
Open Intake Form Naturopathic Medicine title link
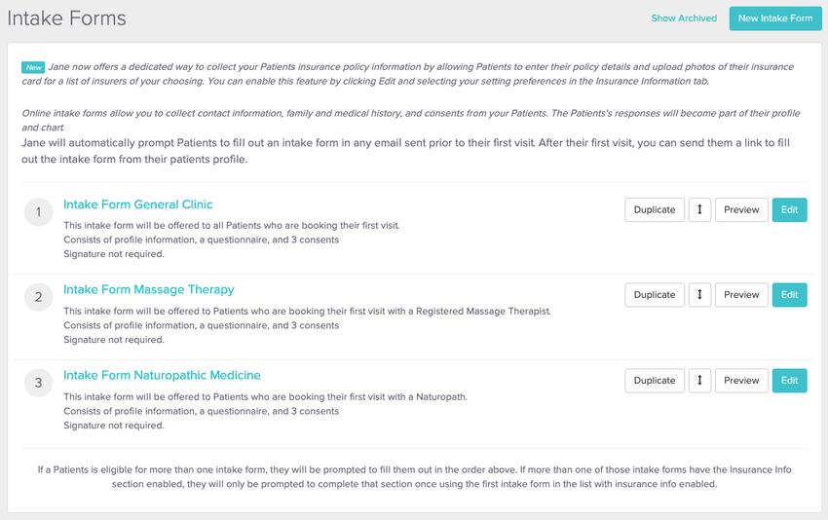tap(162, 375)
